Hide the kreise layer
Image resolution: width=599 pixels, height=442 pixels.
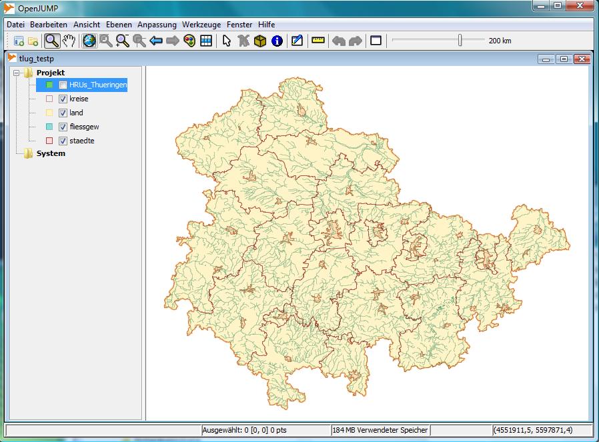coord(63,99)
